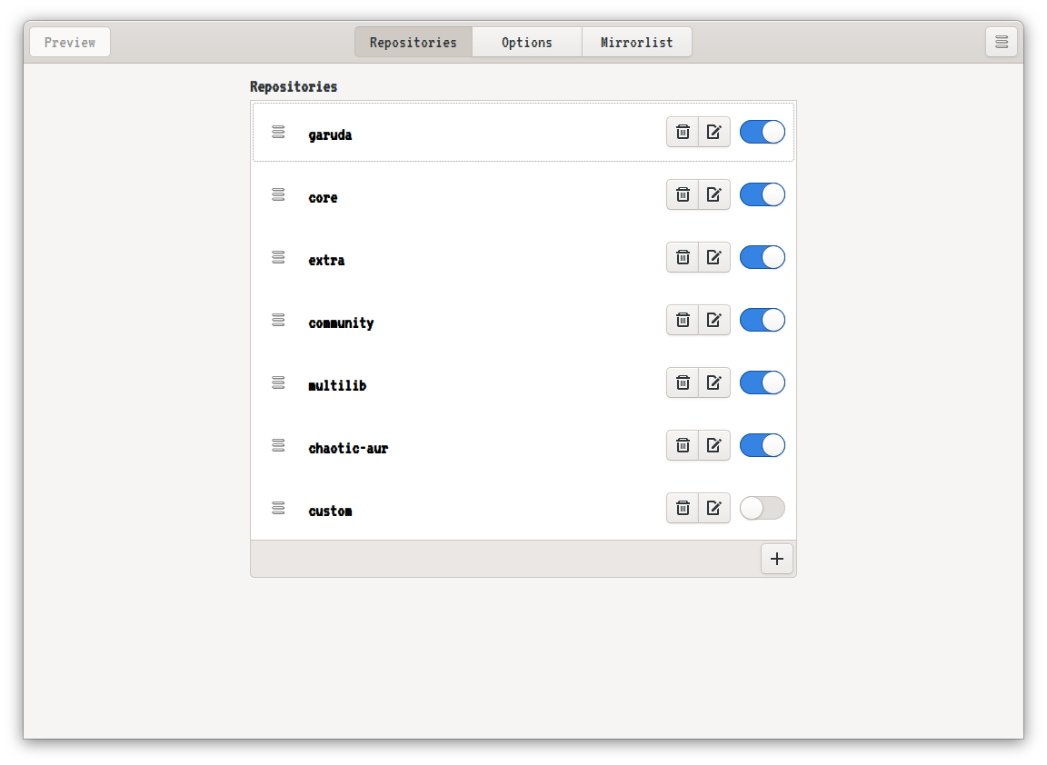Select the chaotic-aur repository name
Viewport: 1047px width, 765px height.
348,448
